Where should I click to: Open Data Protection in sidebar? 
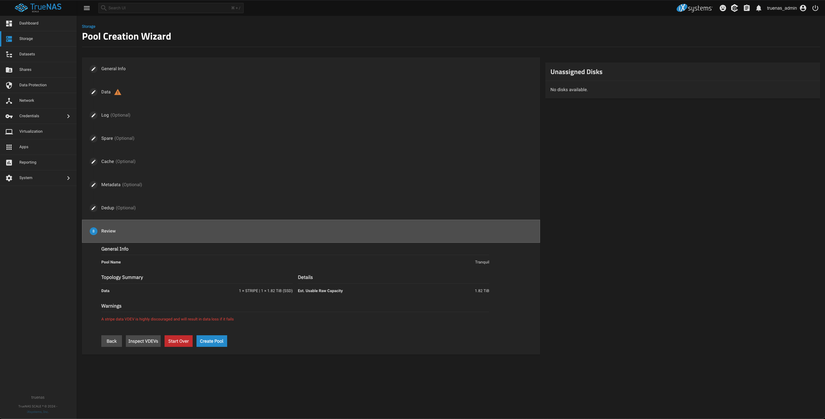tap(33, 85)
